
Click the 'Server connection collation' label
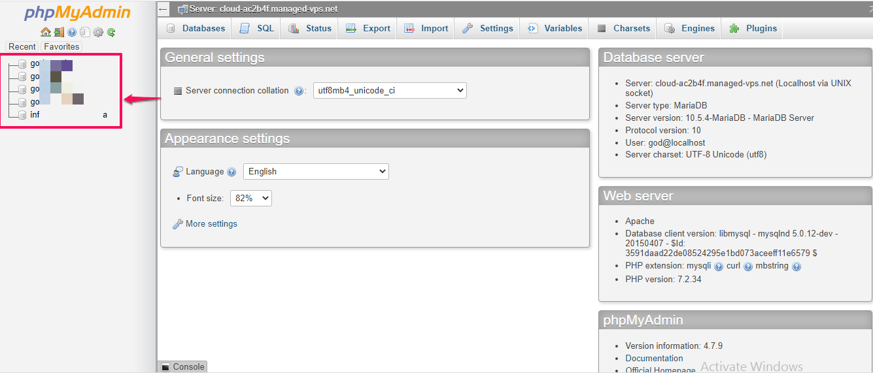click(x=237, y=91)
